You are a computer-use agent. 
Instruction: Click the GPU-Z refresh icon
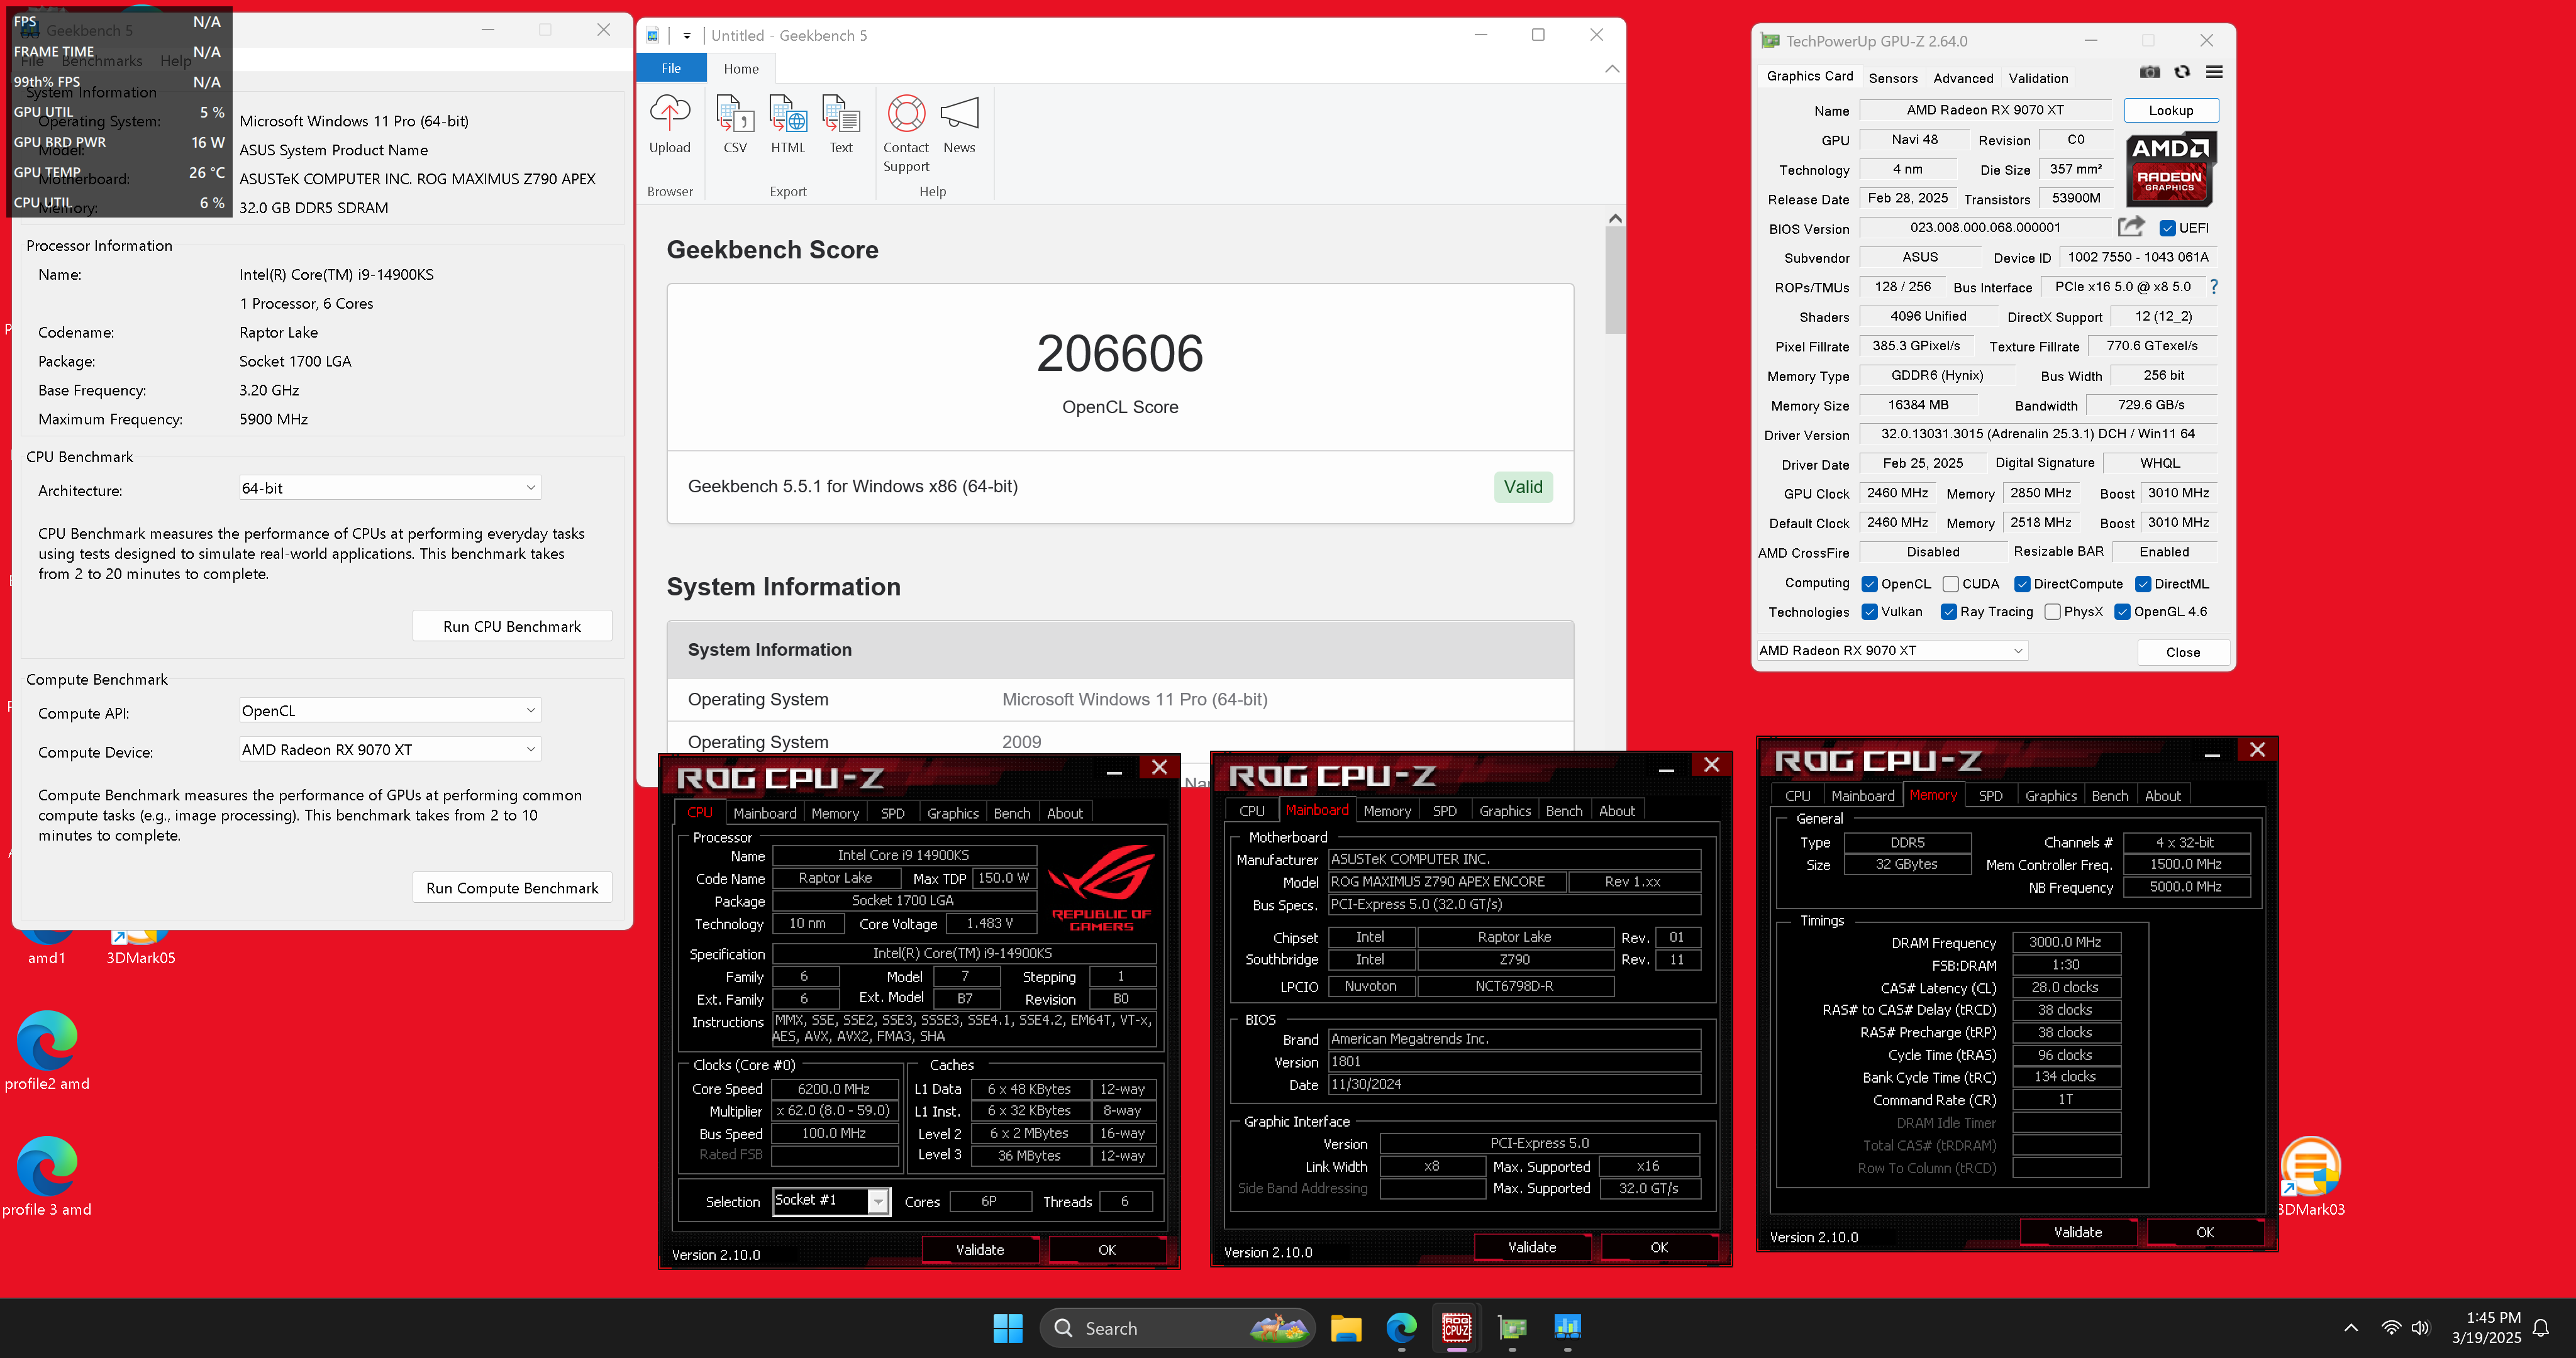[2182, 72]
